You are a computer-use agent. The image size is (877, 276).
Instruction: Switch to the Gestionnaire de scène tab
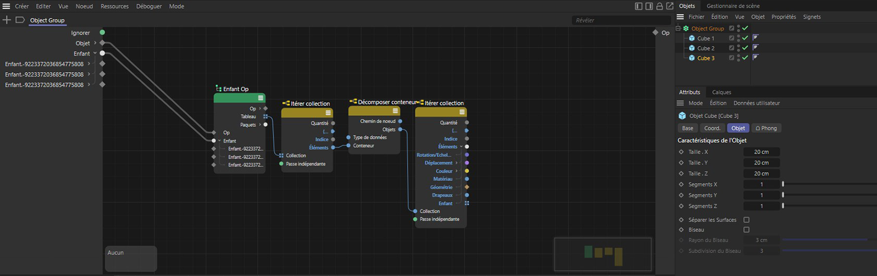point(733,6)
